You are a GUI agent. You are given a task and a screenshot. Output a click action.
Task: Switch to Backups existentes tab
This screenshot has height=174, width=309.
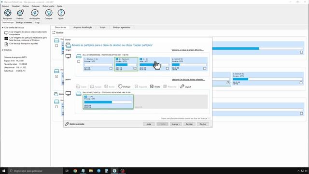(24, 23)
